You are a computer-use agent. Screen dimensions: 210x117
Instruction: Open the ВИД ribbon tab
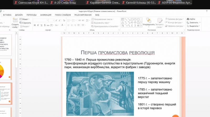tap(97, 15)
